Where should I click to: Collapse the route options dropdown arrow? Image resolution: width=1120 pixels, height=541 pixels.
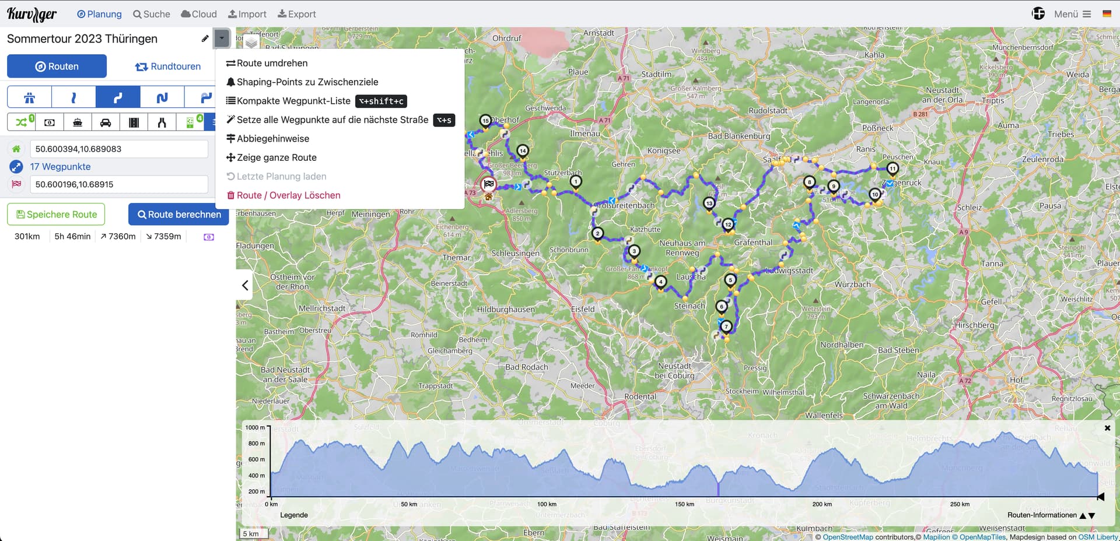tap(222, 38)
